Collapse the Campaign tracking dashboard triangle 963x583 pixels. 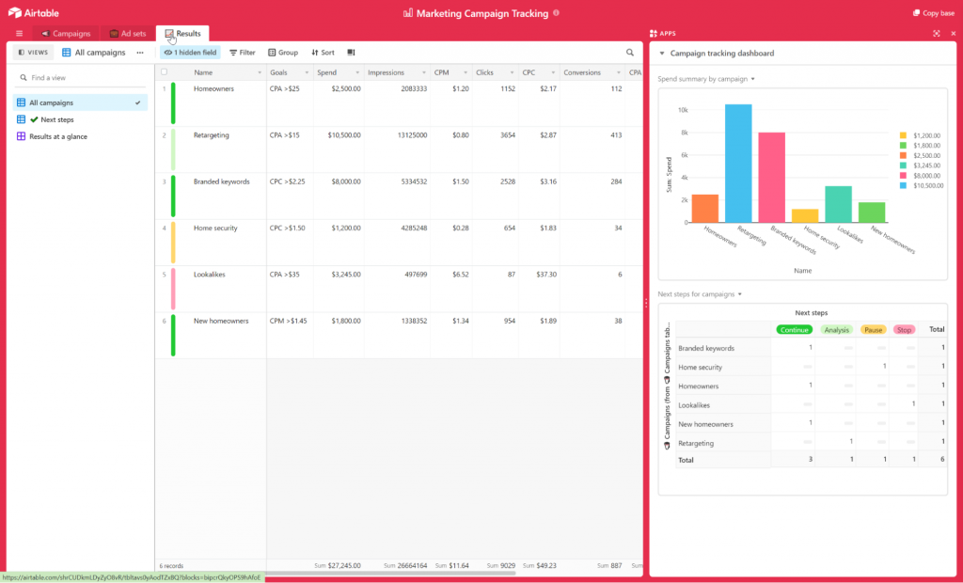pos(661,54)
